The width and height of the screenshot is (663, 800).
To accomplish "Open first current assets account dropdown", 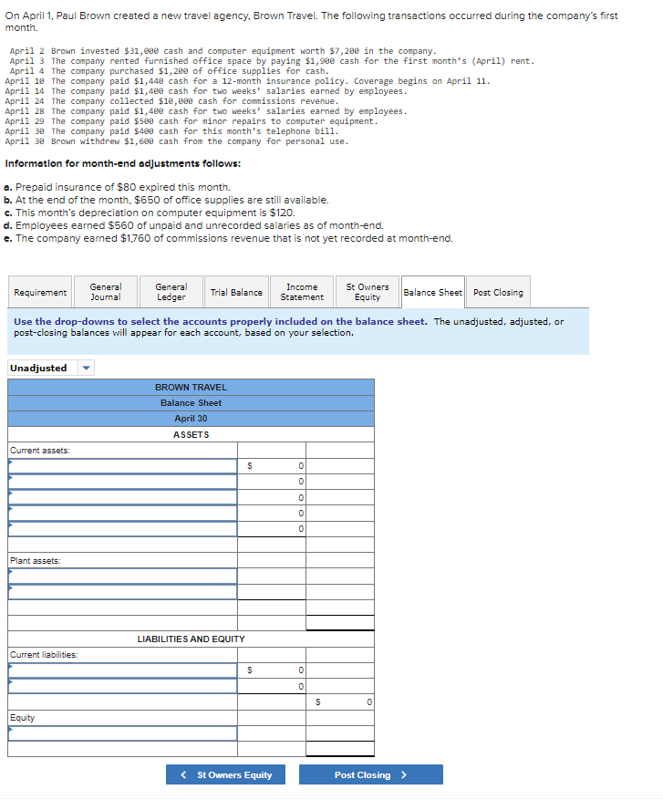I will 122,466.
